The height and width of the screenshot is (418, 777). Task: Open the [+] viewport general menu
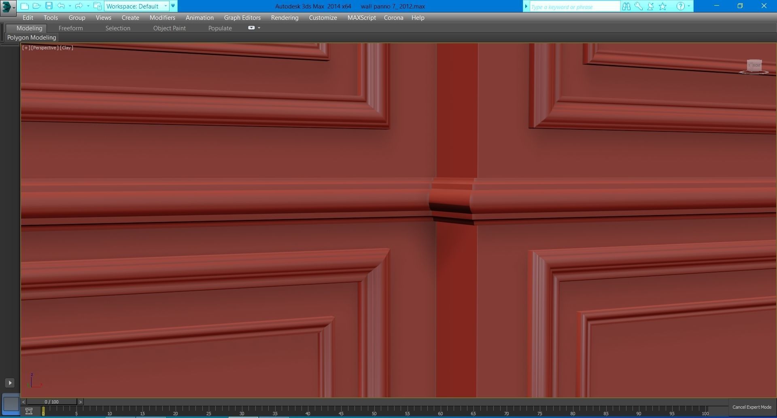point(26,48)
